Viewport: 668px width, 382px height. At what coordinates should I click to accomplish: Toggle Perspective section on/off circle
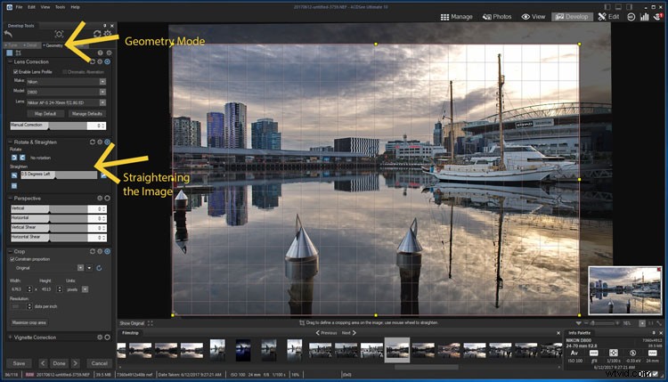tap(108, 198)
